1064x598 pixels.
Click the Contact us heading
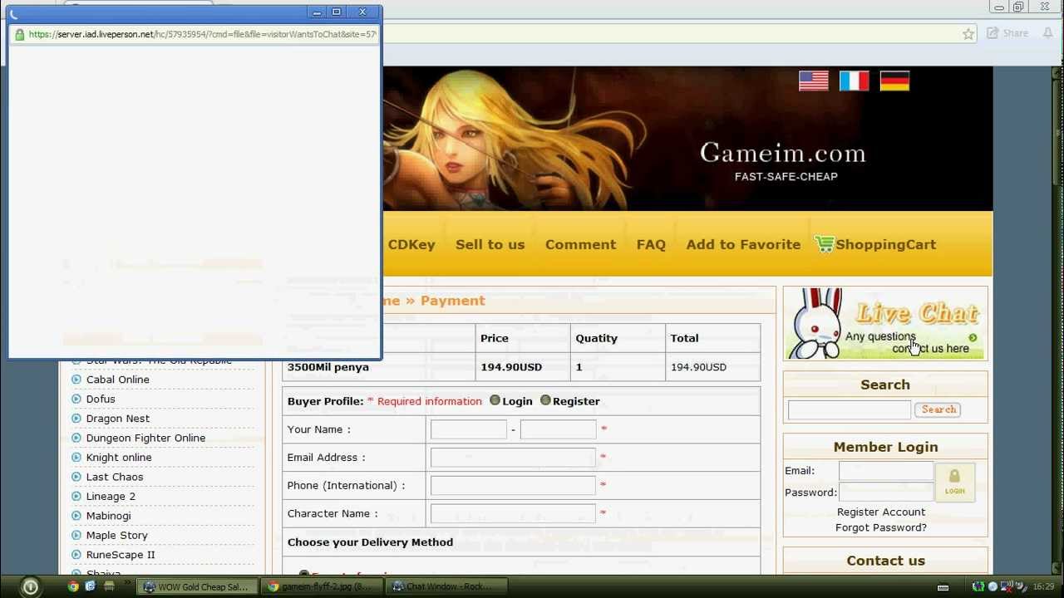pos(885,561)
